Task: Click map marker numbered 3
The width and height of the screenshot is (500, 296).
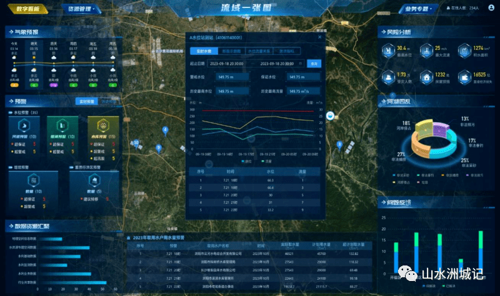Action: point(339,145)
